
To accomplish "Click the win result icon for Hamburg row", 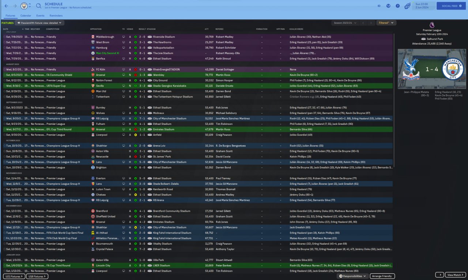I will pyautogui.click(x=135, y=48).
